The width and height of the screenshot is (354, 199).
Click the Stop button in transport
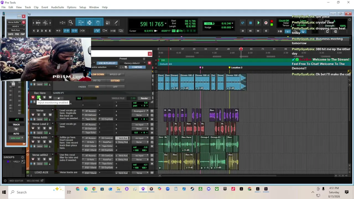coord(251,23)
